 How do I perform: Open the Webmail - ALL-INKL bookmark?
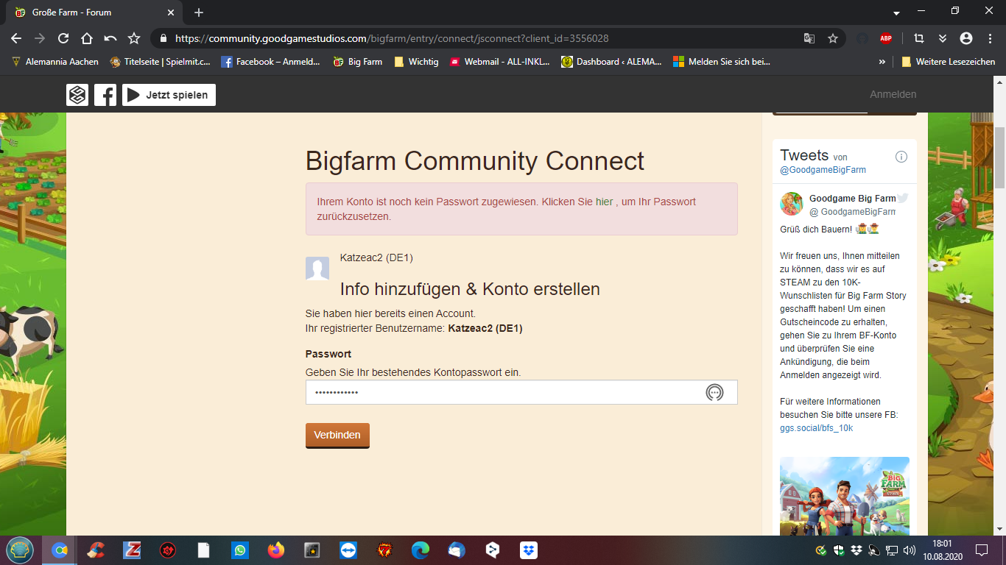click(x=499, y=62)
